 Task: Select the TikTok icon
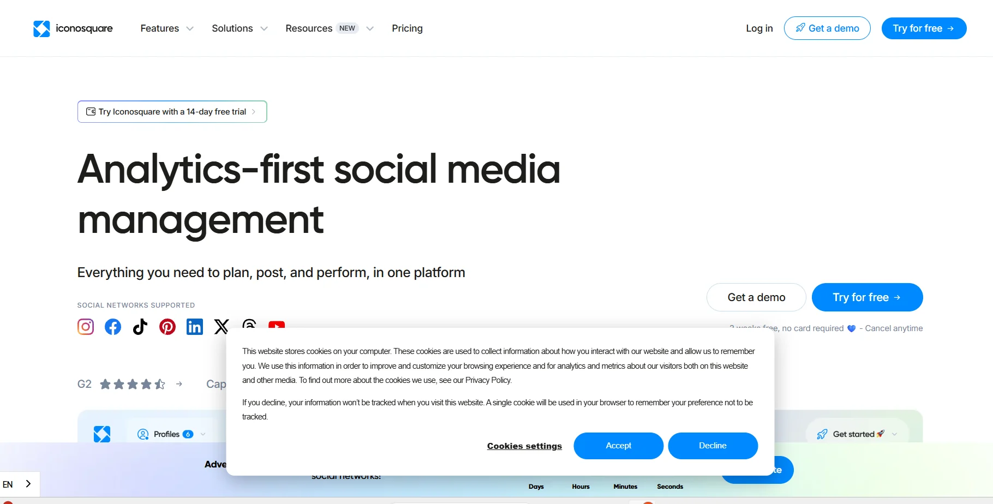[140, 327]
